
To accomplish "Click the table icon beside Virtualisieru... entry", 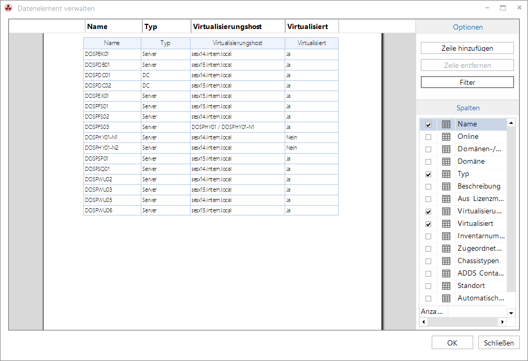I will (x=446, y=212).
